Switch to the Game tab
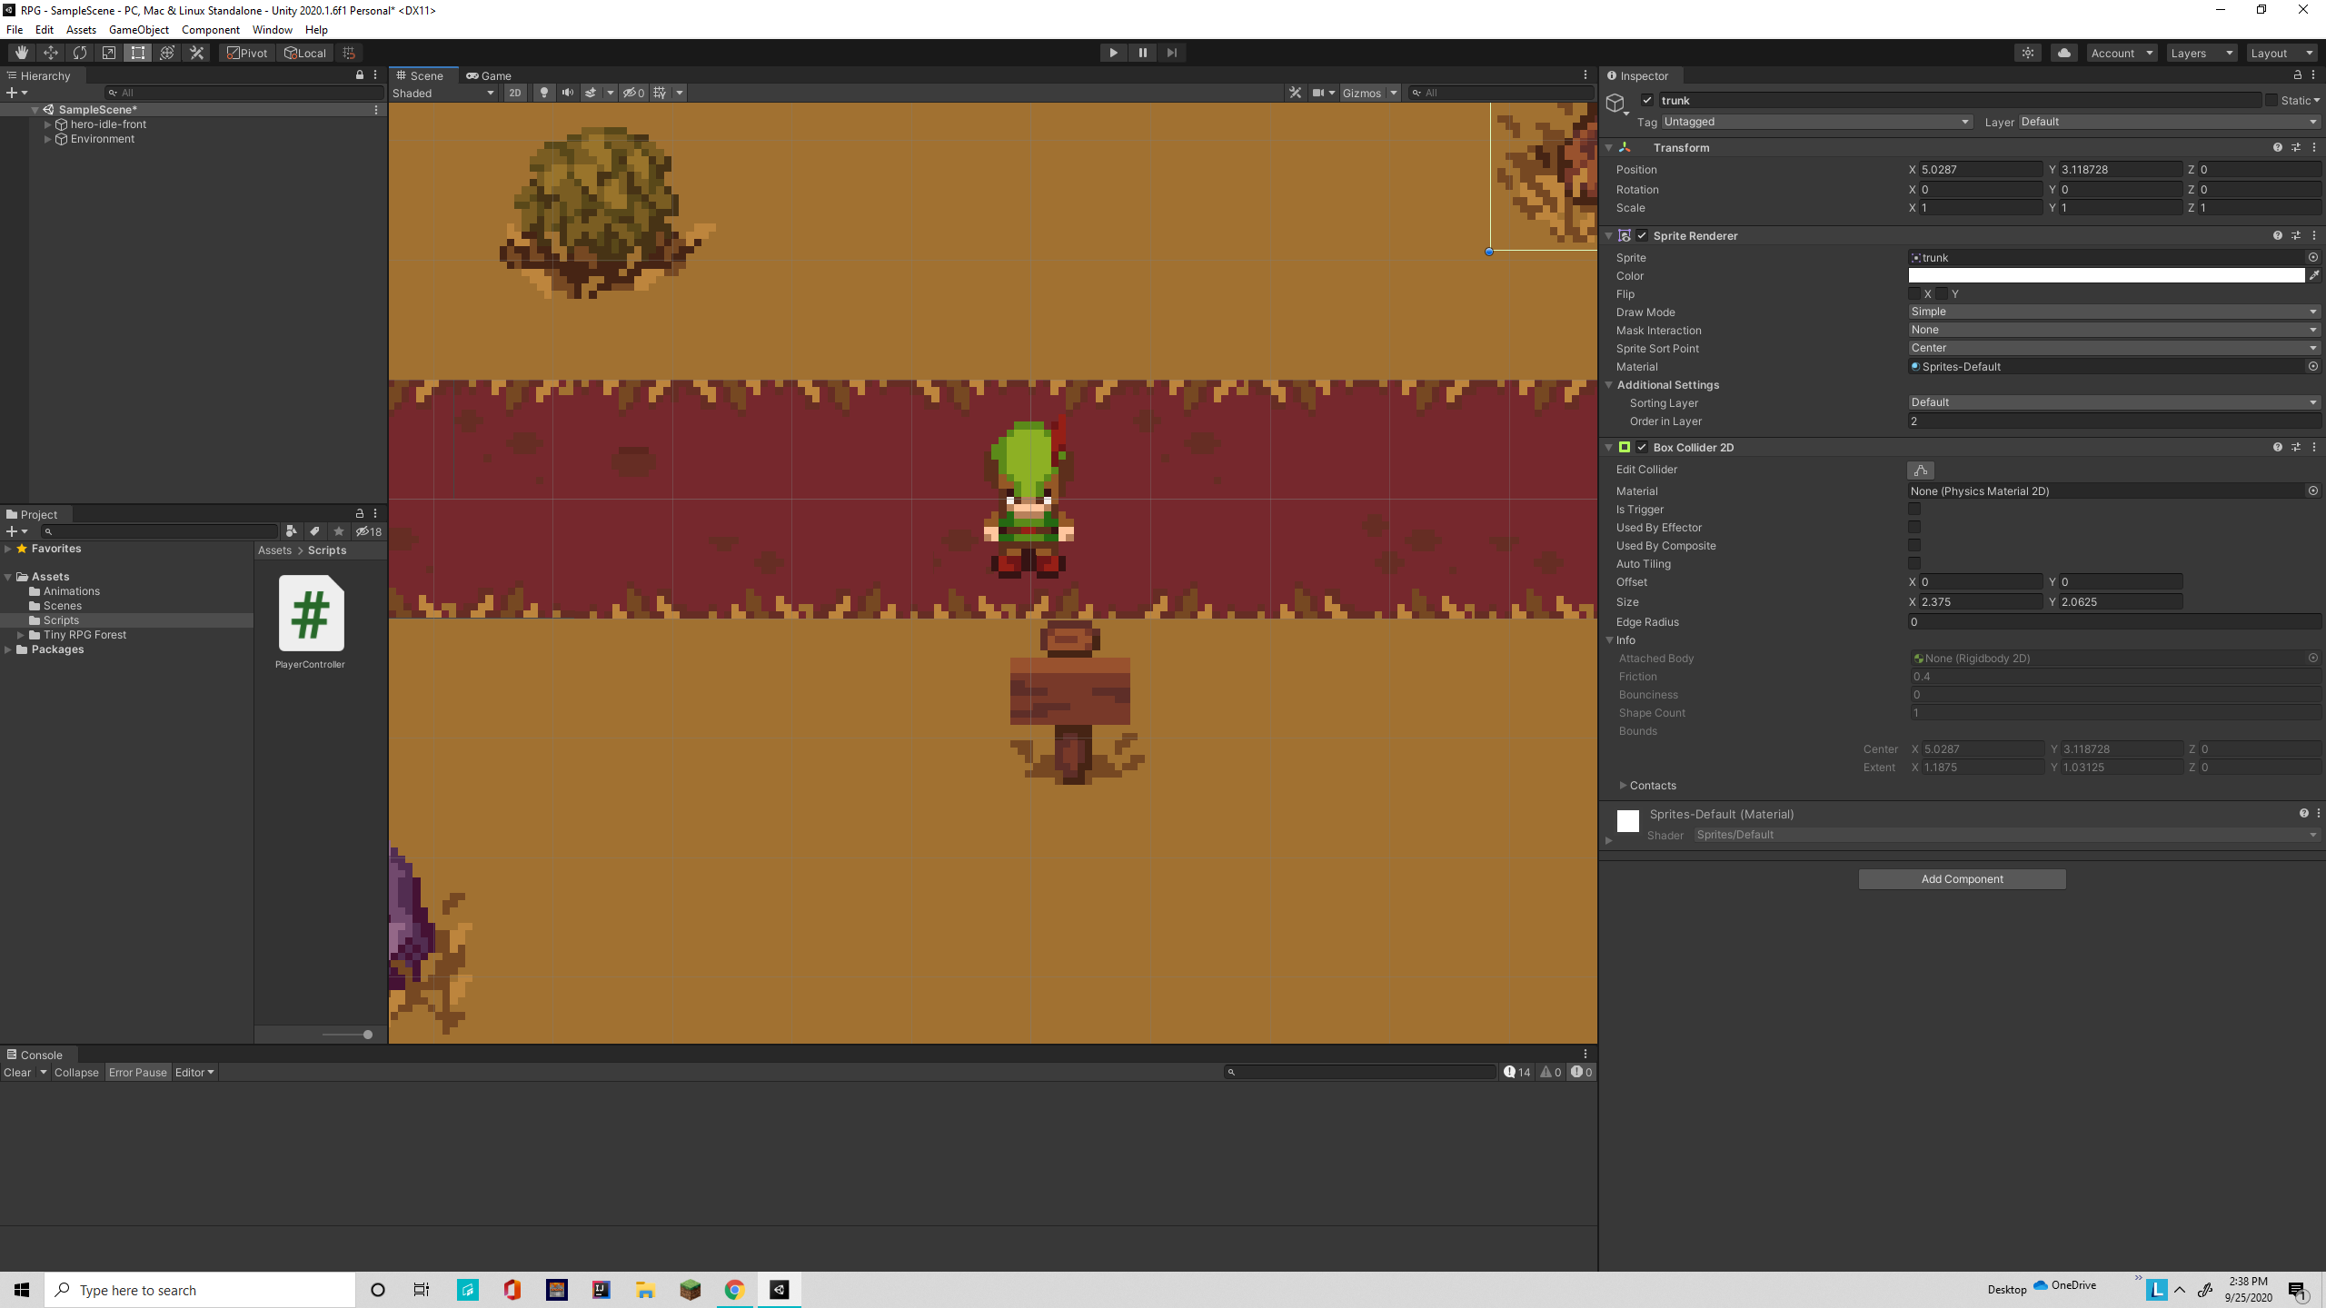The width and height of the screenshot is (2326, 1308). 489,75
